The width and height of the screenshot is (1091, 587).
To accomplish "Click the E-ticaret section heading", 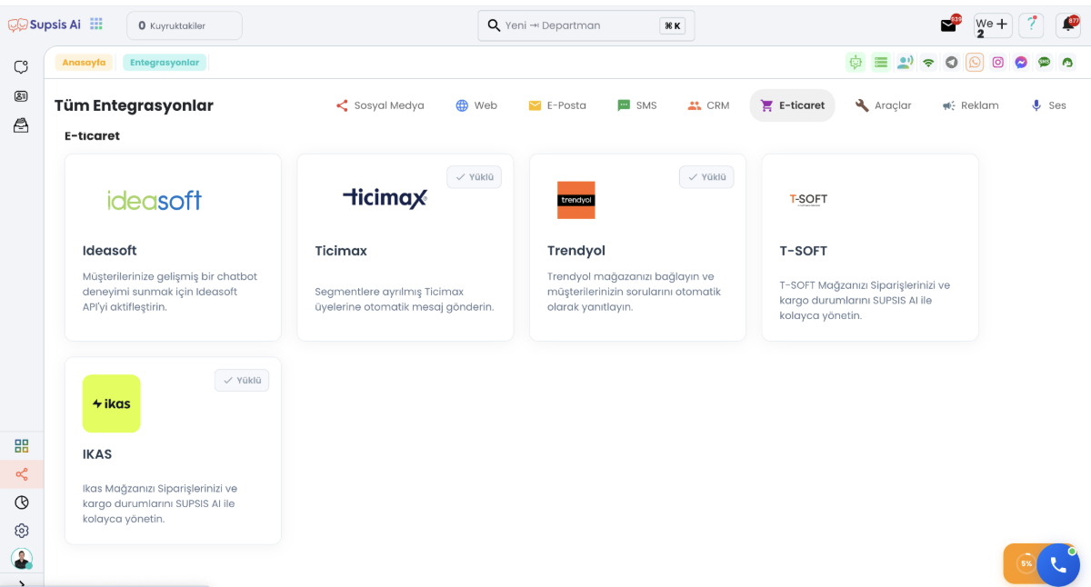I will point(92,135).
